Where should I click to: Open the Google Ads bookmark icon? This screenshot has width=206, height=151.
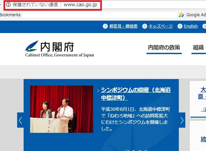pyautogui.click(x=181, y=15)
